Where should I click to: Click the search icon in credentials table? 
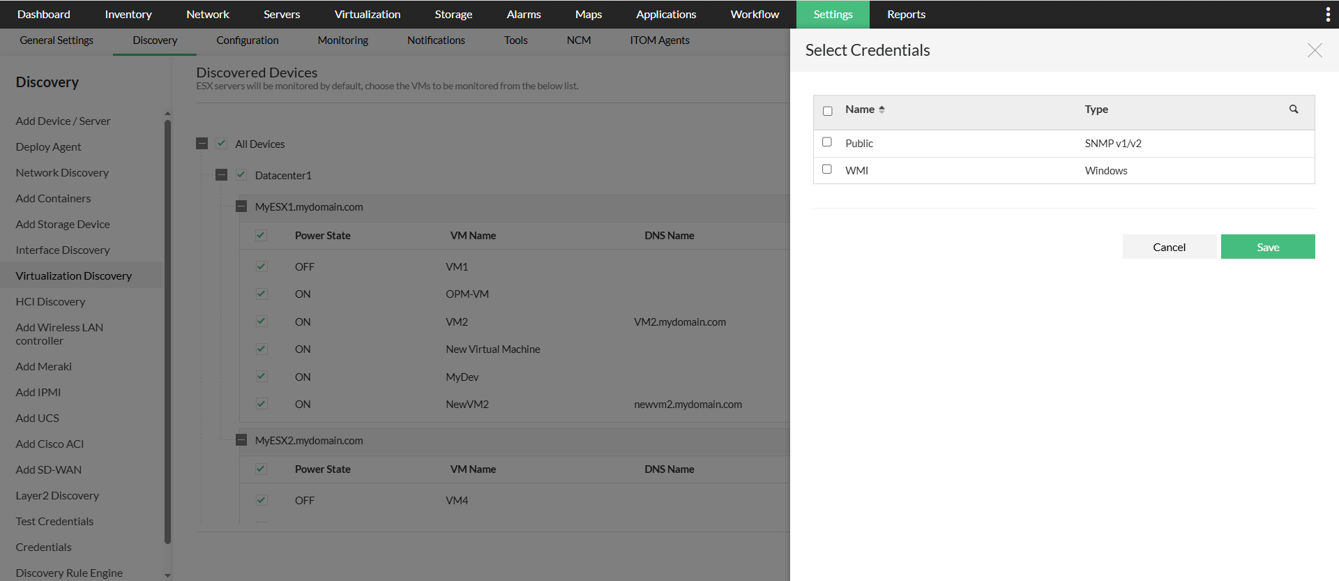coord(1294,110)
